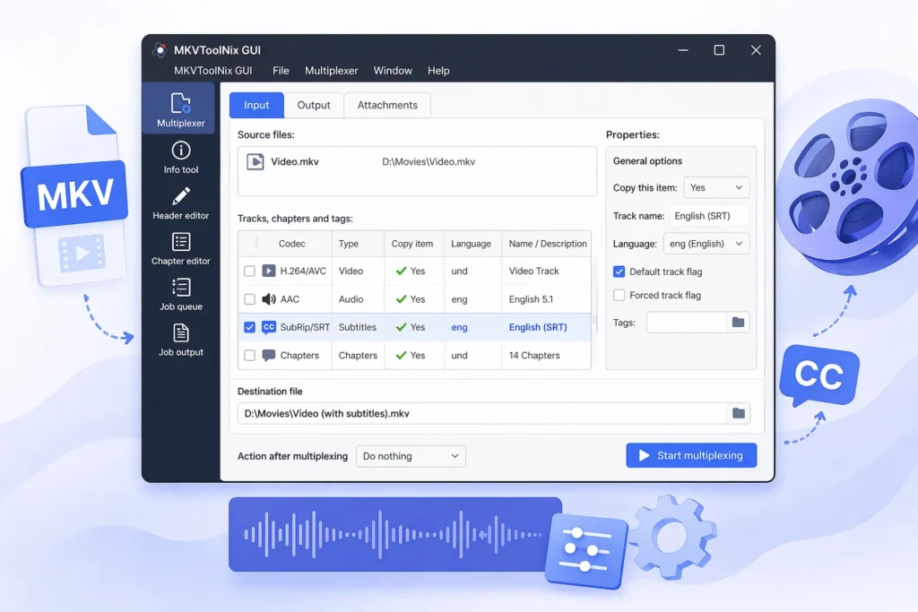Click the Chapters speech bubble icon
This screenshot has width=918, height=612.
268,355
